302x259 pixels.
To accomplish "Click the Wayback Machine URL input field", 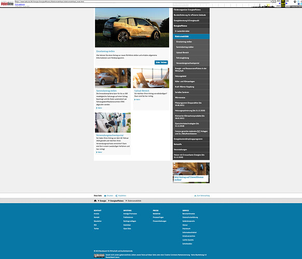I will [143, 2].
